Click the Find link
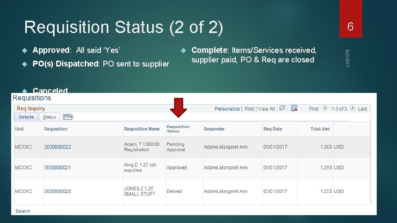This screenshot has width=397, height=223. 249,109
